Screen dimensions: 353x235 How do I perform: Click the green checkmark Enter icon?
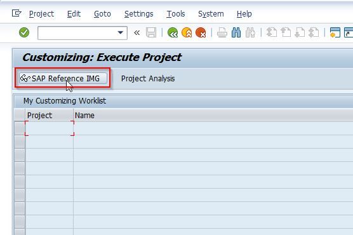24,32
